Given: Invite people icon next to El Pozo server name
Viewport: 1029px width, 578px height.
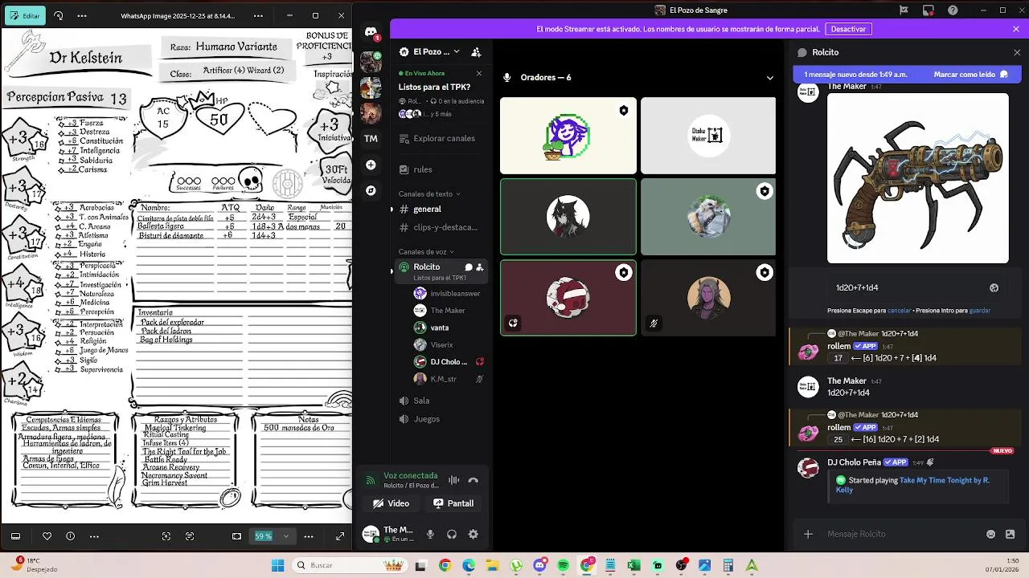Looking at the screenshot, I should pos(476,51).
